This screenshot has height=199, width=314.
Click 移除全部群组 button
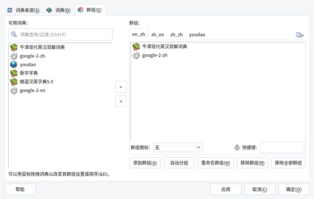coord(289,163)
